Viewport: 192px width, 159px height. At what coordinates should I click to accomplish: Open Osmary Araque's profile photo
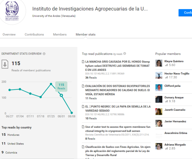(x=159, y=99)
